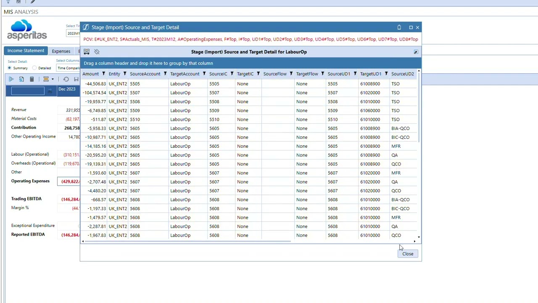Image resolution: width=538 pixels, height=303 pixels.
Task: Click the -1,967.83 amount cell
Action: tap(94, 235)
